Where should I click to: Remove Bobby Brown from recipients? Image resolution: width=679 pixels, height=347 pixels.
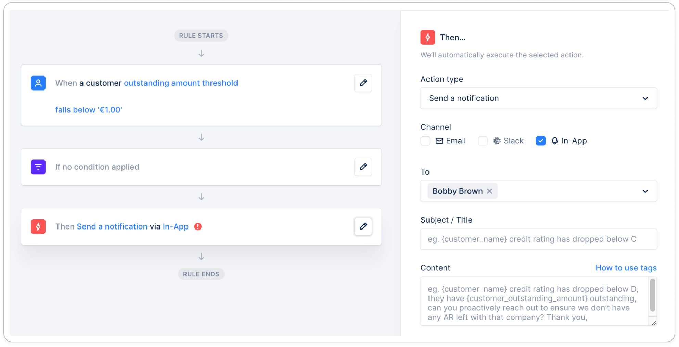[x=490, y=191]
